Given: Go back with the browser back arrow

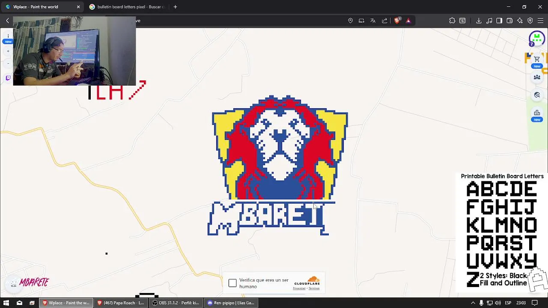Looking at the screenshot, I should coord(7,21).
